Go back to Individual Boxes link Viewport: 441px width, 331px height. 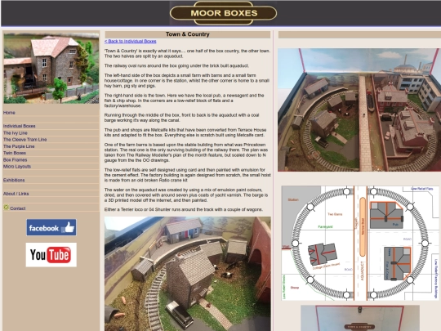131,42
